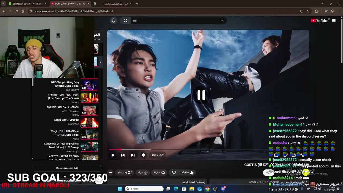This screenshot has width=343, height=193.
Task: Open Microsoft Store from the taskbar
Action: click(184, 189)
